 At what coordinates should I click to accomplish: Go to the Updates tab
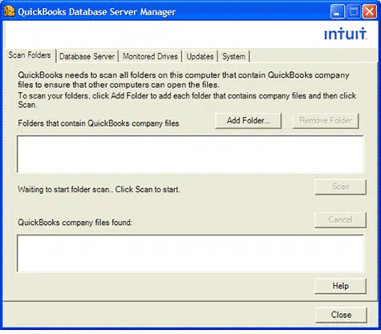pos(200,57)
